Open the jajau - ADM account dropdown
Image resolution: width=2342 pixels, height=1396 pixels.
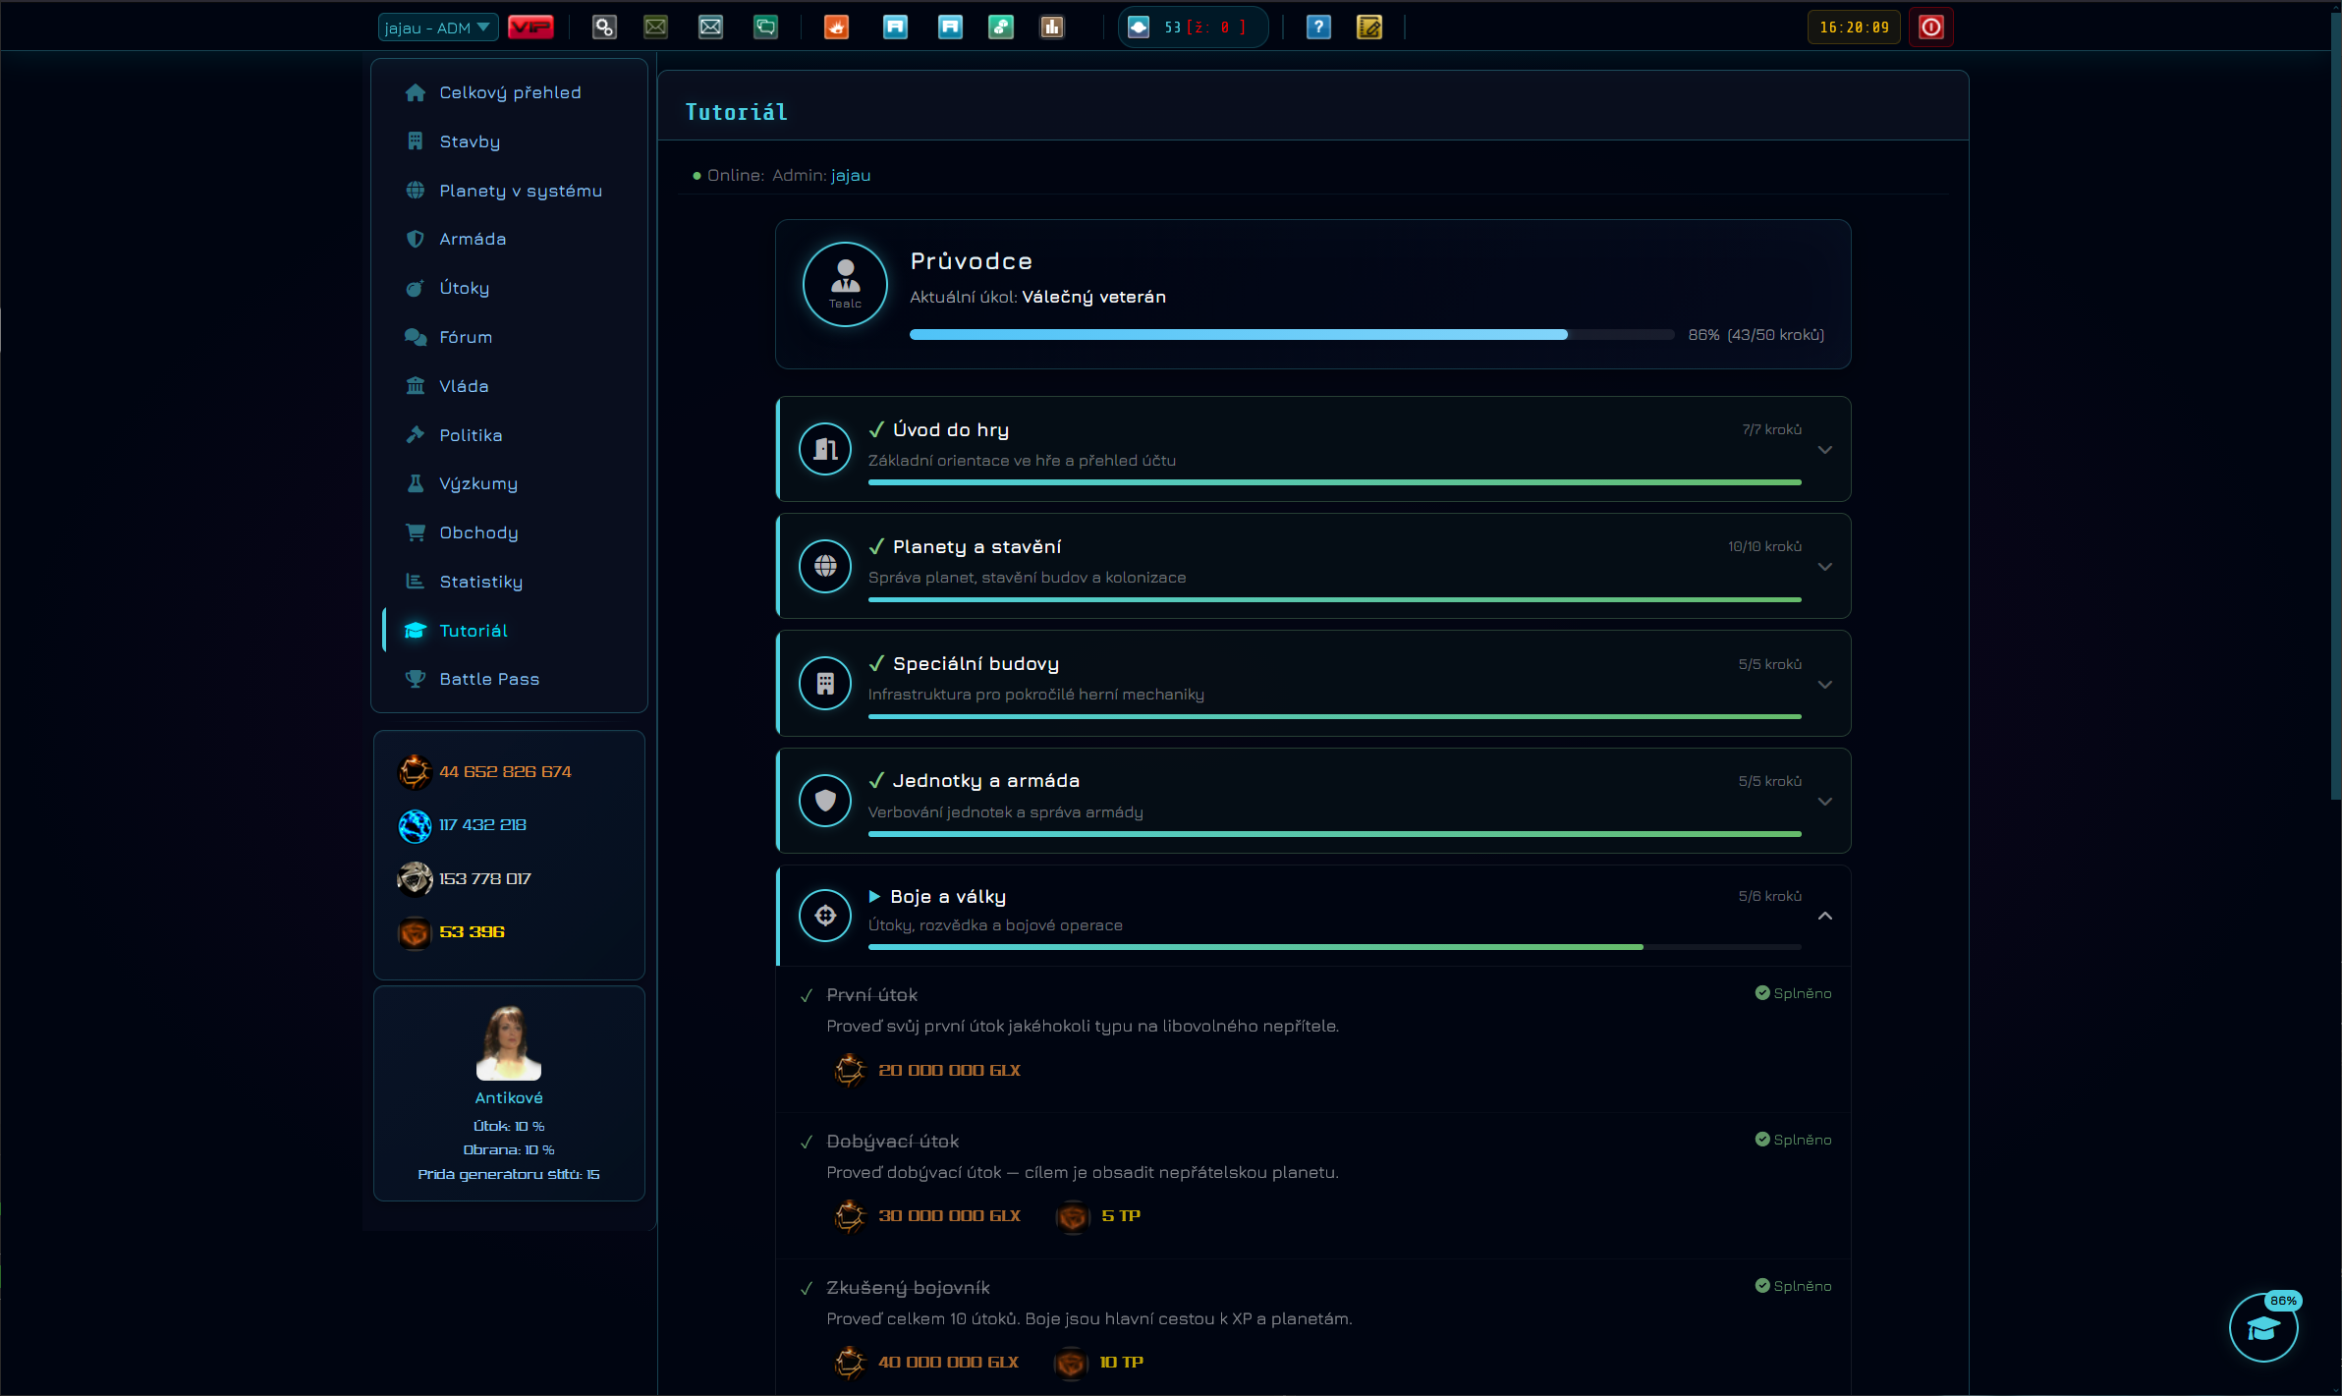point(438,28)
